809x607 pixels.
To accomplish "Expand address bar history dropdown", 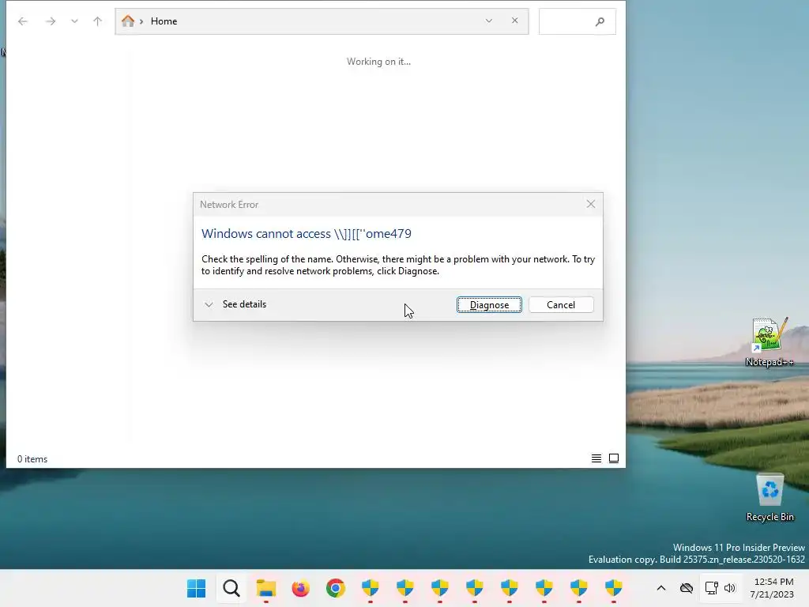I will click(x=488, y=21).
